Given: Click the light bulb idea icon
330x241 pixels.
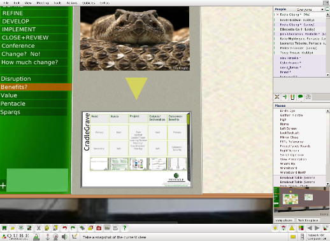Looking at the screenshot, I should click(x=275, y=228).
